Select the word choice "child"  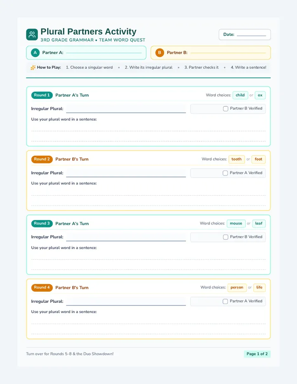[240, 95]
